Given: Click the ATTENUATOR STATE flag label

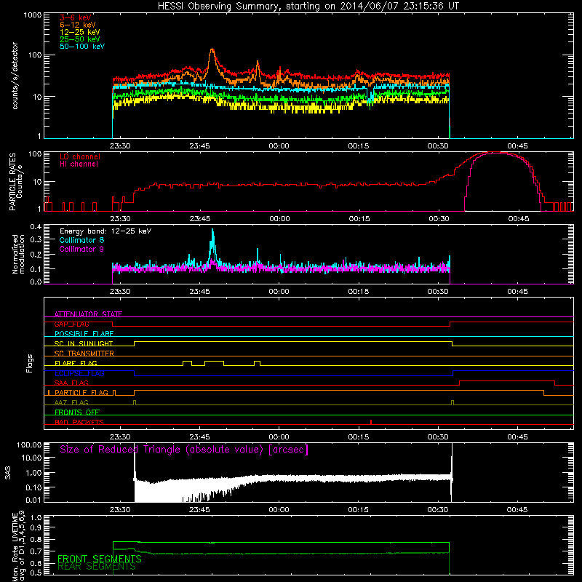Looking at the screenshot, I should click(x=88, y=314).
